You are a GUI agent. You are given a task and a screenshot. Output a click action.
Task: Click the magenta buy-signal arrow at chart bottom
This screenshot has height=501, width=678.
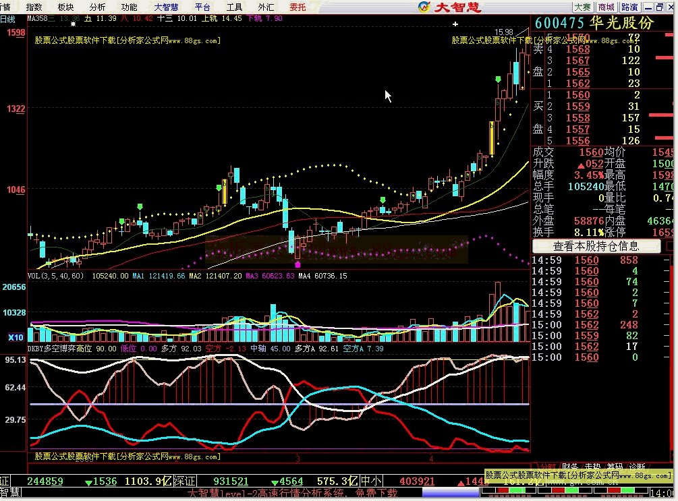298,264
